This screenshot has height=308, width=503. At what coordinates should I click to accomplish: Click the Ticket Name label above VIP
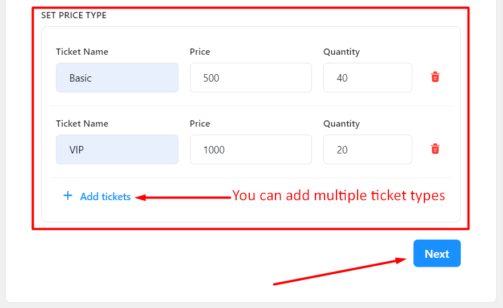pos(82,124)
